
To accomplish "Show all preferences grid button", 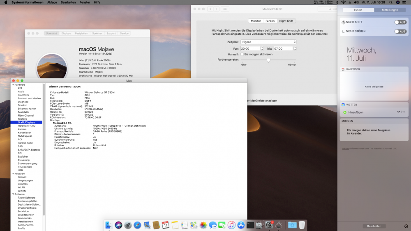I will point(225,9).
